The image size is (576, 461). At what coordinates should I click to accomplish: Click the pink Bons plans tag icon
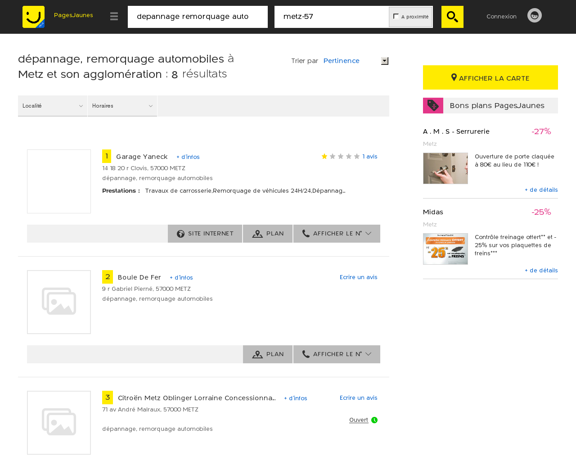pos(433,105)
